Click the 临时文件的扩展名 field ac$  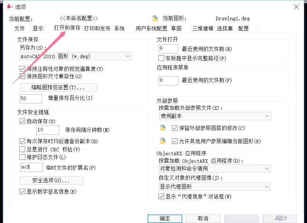(x=31, y=167)
